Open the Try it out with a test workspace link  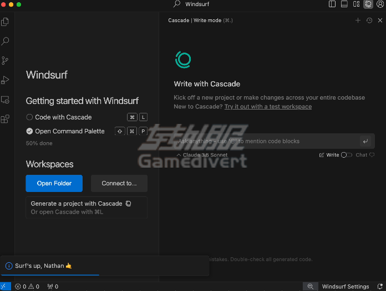(268, 107)
